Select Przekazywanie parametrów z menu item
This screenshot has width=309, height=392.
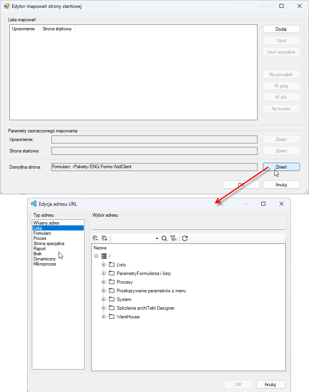[151, 291]
